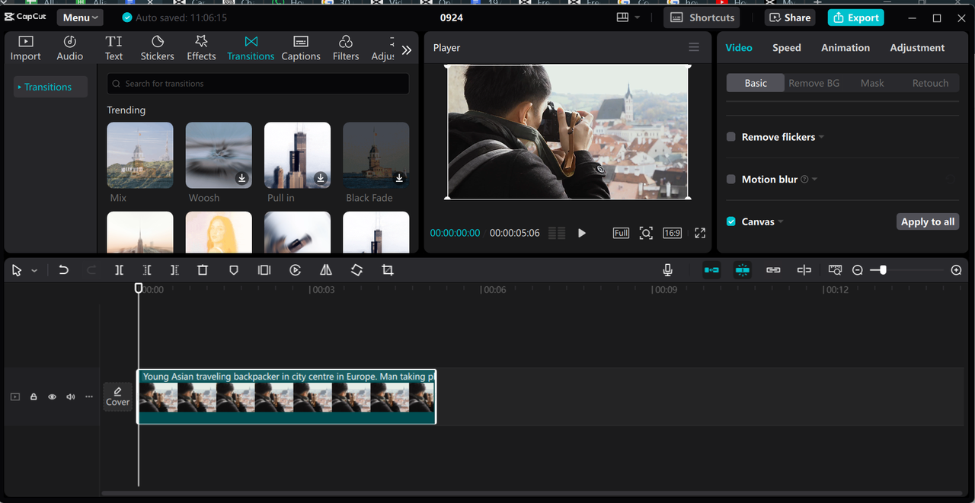Collapse the Canvas section arrow
This screenshot has width=975, height=503.
coord(781,222)
